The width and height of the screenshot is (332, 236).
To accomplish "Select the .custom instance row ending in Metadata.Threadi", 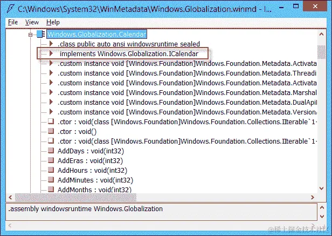I will [x=187, y=73].
